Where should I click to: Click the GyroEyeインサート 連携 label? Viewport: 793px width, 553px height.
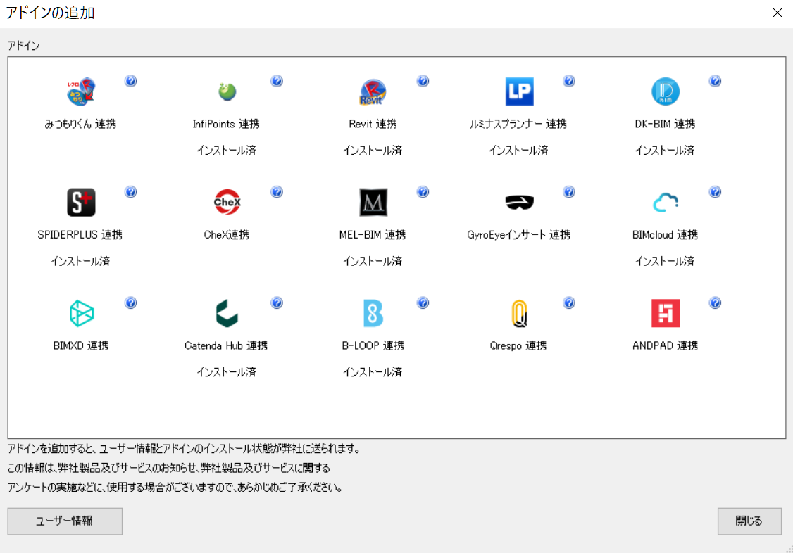(519, 235)
